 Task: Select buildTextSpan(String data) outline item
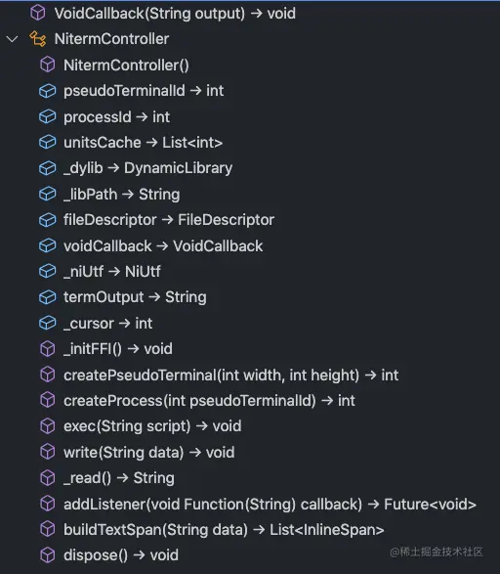(224, 530)
